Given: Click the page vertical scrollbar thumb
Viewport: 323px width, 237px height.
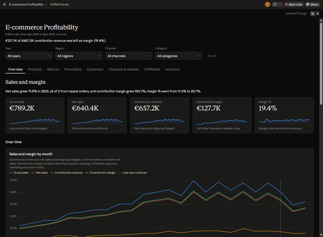Looking at the screenshot, I should tap(321, 63).
